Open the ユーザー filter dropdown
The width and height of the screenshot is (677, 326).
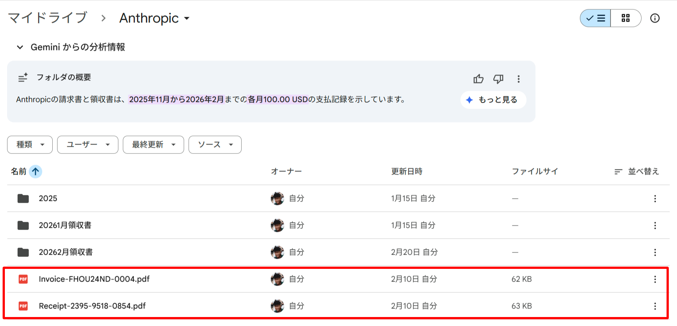[88, 145]
